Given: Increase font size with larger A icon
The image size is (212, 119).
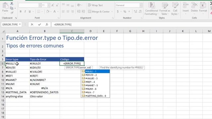Looking at the screenshot, I should [x=53, y=5].
